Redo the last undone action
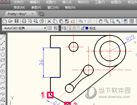 click(90, 21)
